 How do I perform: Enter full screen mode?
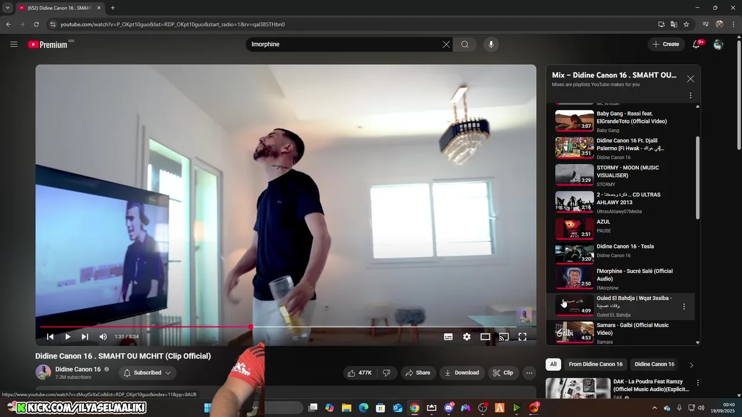pyautogui.click(x=522, y=336)
